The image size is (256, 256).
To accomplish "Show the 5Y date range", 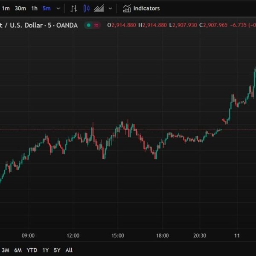I will 57,250.
